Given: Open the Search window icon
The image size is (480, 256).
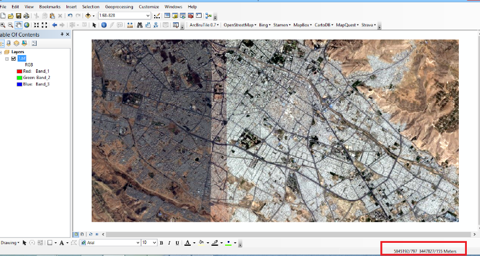Looking at the screenshot, I should (x=183, y=15).
